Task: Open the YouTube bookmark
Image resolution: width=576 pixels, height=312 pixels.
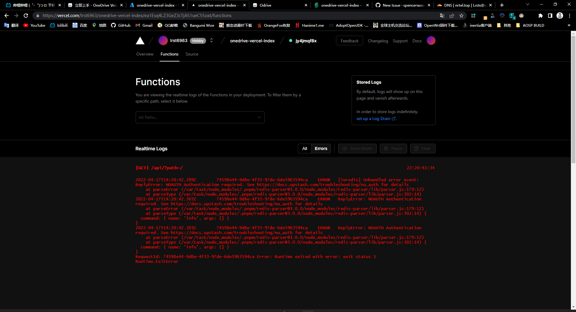Action: tap(34, 25)
